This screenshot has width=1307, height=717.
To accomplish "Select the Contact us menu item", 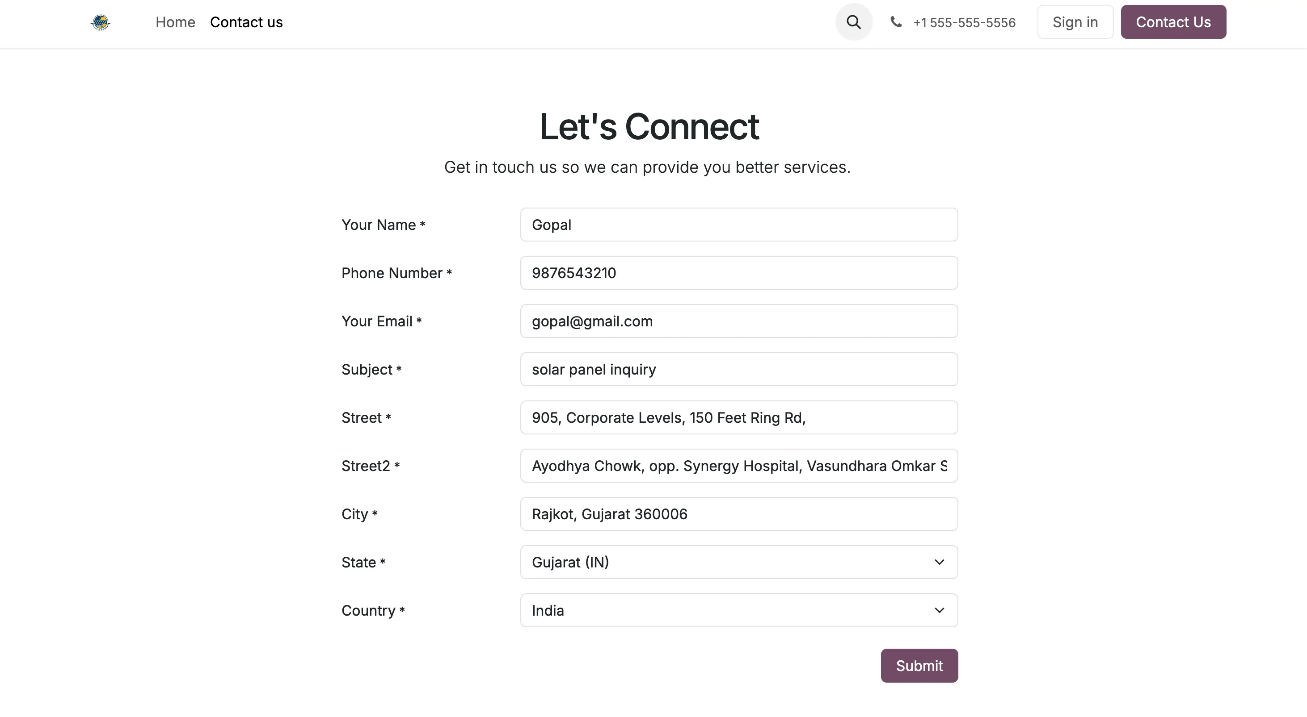I will [246, 22].
